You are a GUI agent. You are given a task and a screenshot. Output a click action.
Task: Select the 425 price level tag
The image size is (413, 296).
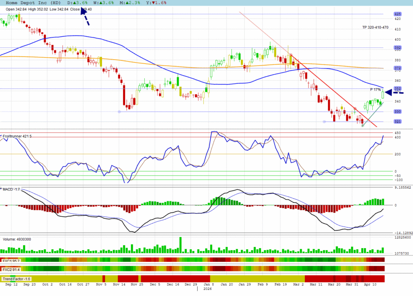(x=398, y=14)
